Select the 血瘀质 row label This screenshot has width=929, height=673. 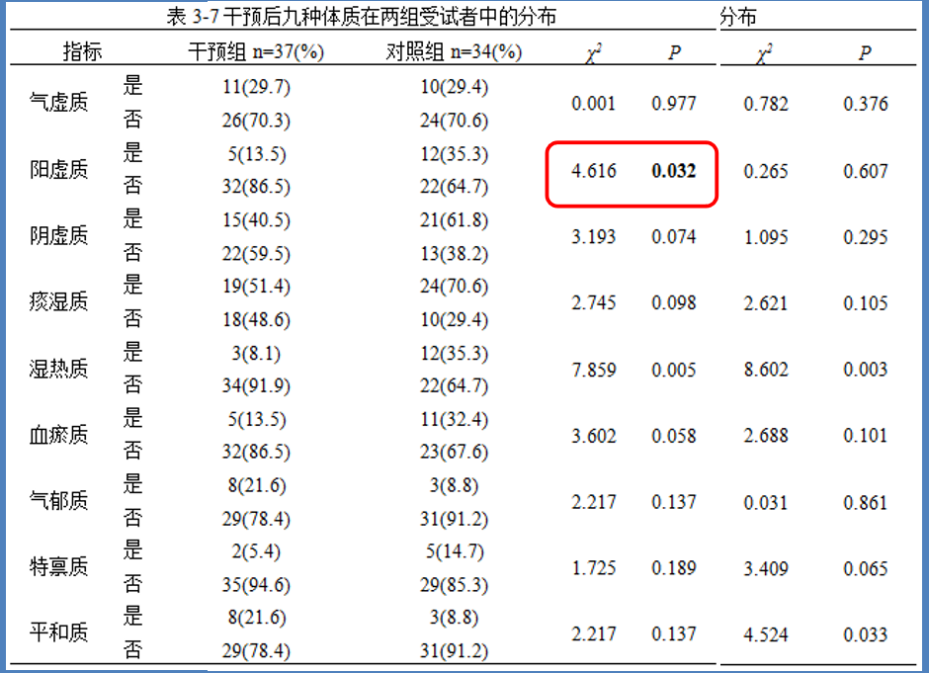[x=59, y=435]
